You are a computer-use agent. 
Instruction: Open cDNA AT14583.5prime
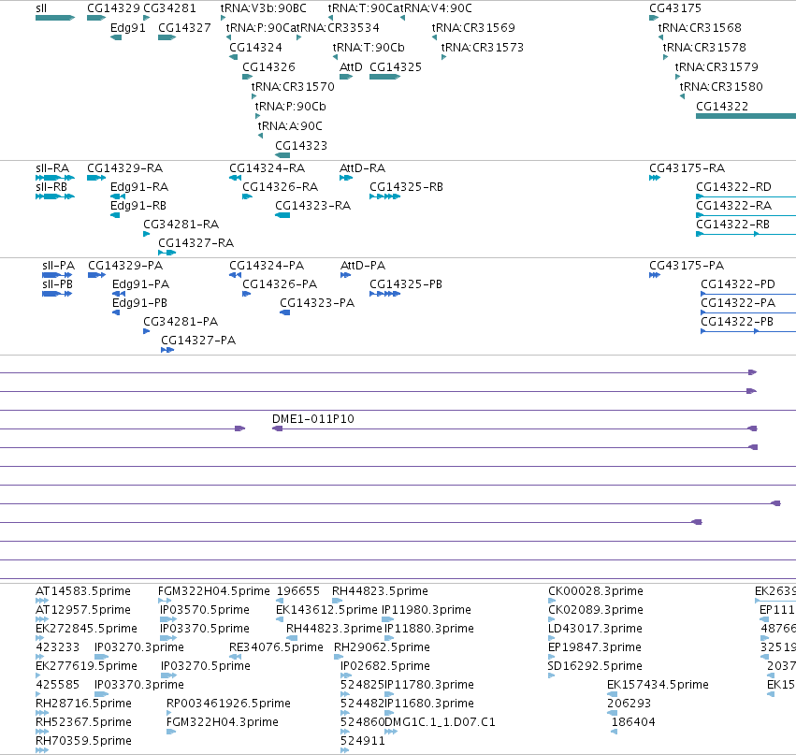(x=42, y=601)
